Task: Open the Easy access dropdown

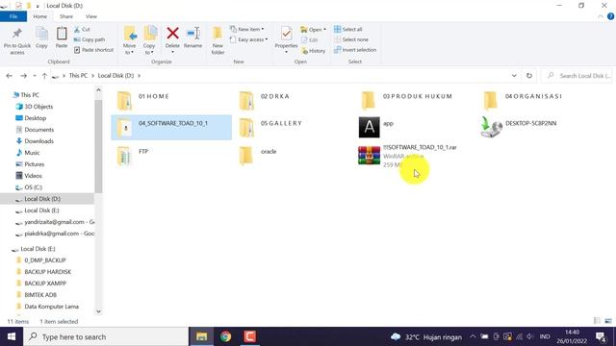Action: (x=248, y=39)
